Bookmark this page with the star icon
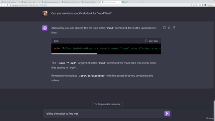The width and height of the screenshot is (215, 121). [x=197, y=5]
